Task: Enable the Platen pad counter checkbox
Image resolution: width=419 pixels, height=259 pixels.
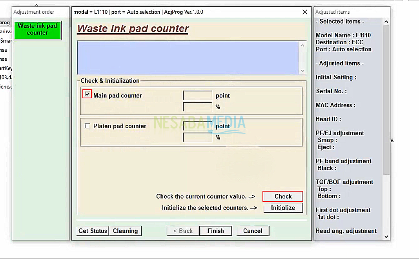Action: pyautogui.click(x=87, y=126)
